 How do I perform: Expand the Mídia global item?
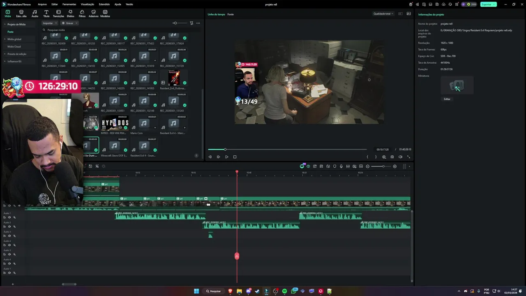(x=5, y=39)
